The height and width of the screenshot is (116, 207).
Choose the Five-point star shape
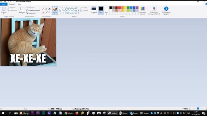pos(65,13)
